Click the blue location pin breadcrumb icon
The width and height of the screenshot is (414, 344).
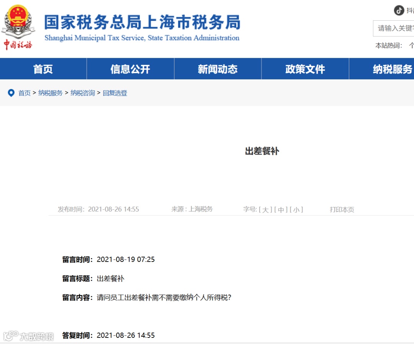coord(10,93)
